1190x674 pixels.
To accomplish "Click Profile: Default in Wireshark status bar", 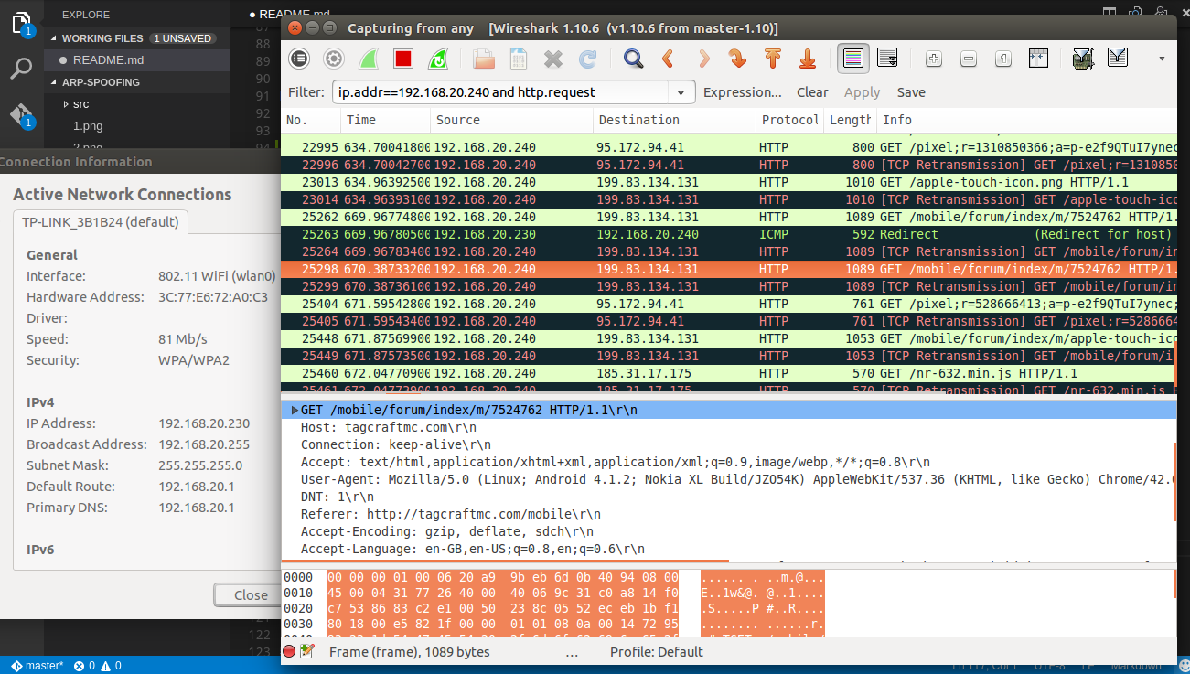I will (x=657, y=652).
